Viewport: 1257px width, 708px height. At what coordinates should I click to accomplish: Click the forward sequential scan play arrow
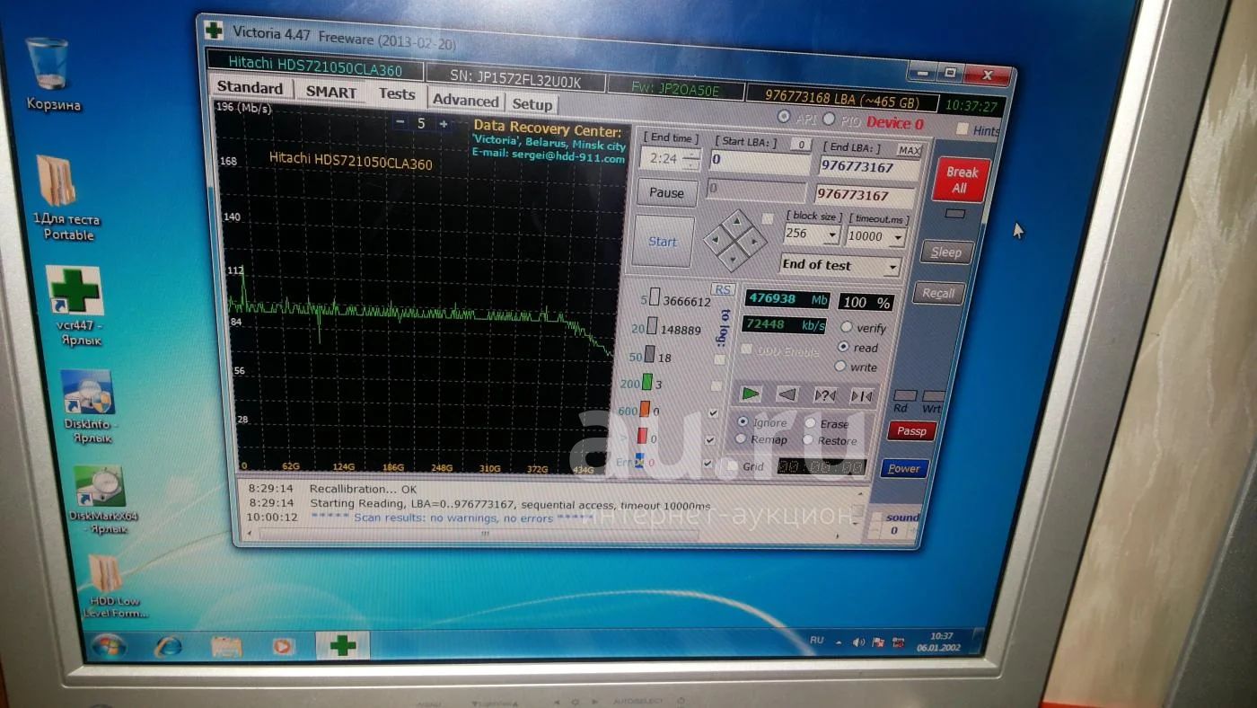[x=751, y=394]
